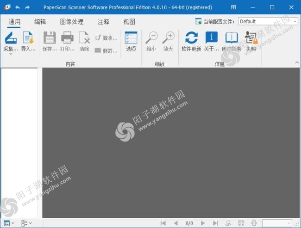
Task: Click the 0/0 page counter
Action: (x=189, y=223)
